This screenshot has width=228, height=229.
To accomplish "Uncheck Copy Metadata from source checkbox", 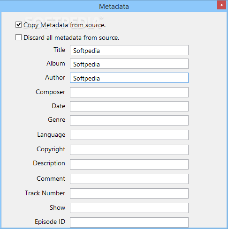I will click(x=18, y=25).
